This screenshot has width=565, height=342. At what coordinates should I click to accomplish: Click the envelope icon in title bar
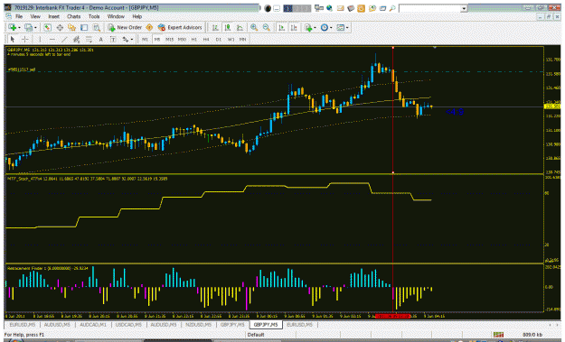(340, 8)
